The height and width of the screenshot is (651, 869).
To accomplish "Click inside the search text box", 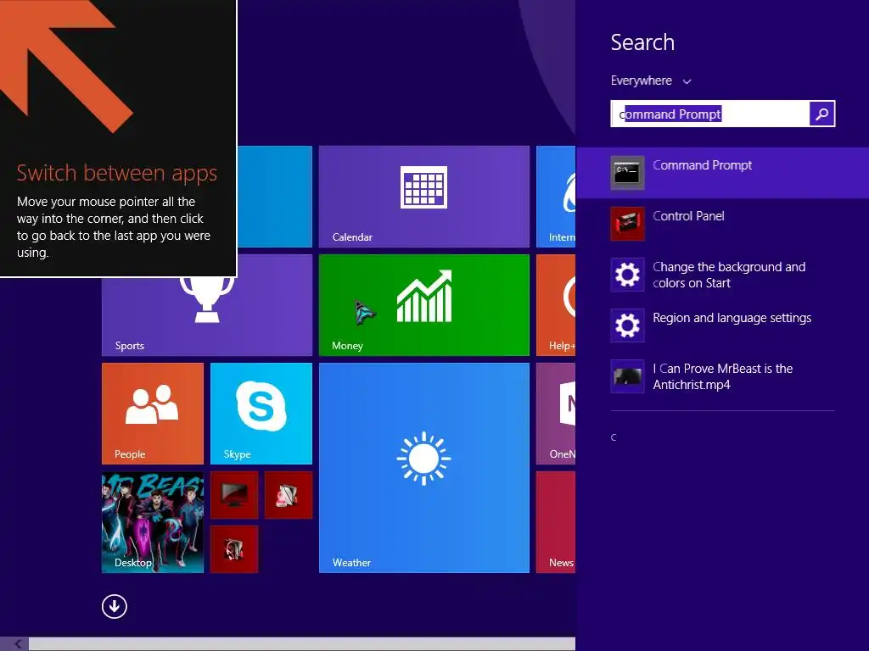I will 710,114.
